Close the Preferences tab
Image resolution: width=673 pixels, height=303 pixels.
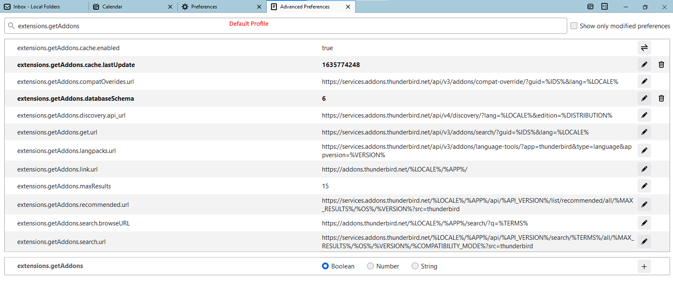click(259, 7)
